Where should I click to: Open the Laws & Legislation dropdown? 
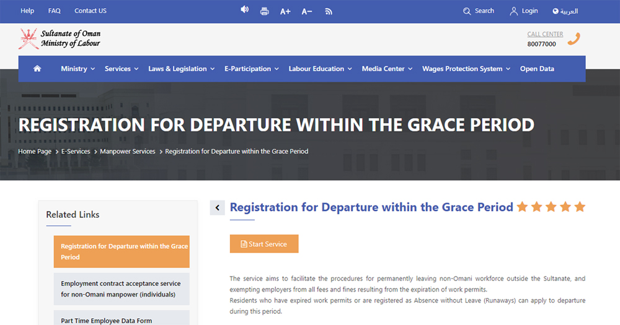(x=182, y=69)
